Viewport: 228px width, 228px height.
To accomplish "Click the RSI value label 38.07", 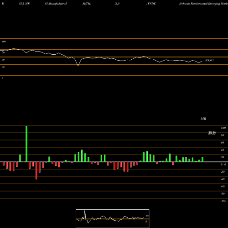I will 210,60.
